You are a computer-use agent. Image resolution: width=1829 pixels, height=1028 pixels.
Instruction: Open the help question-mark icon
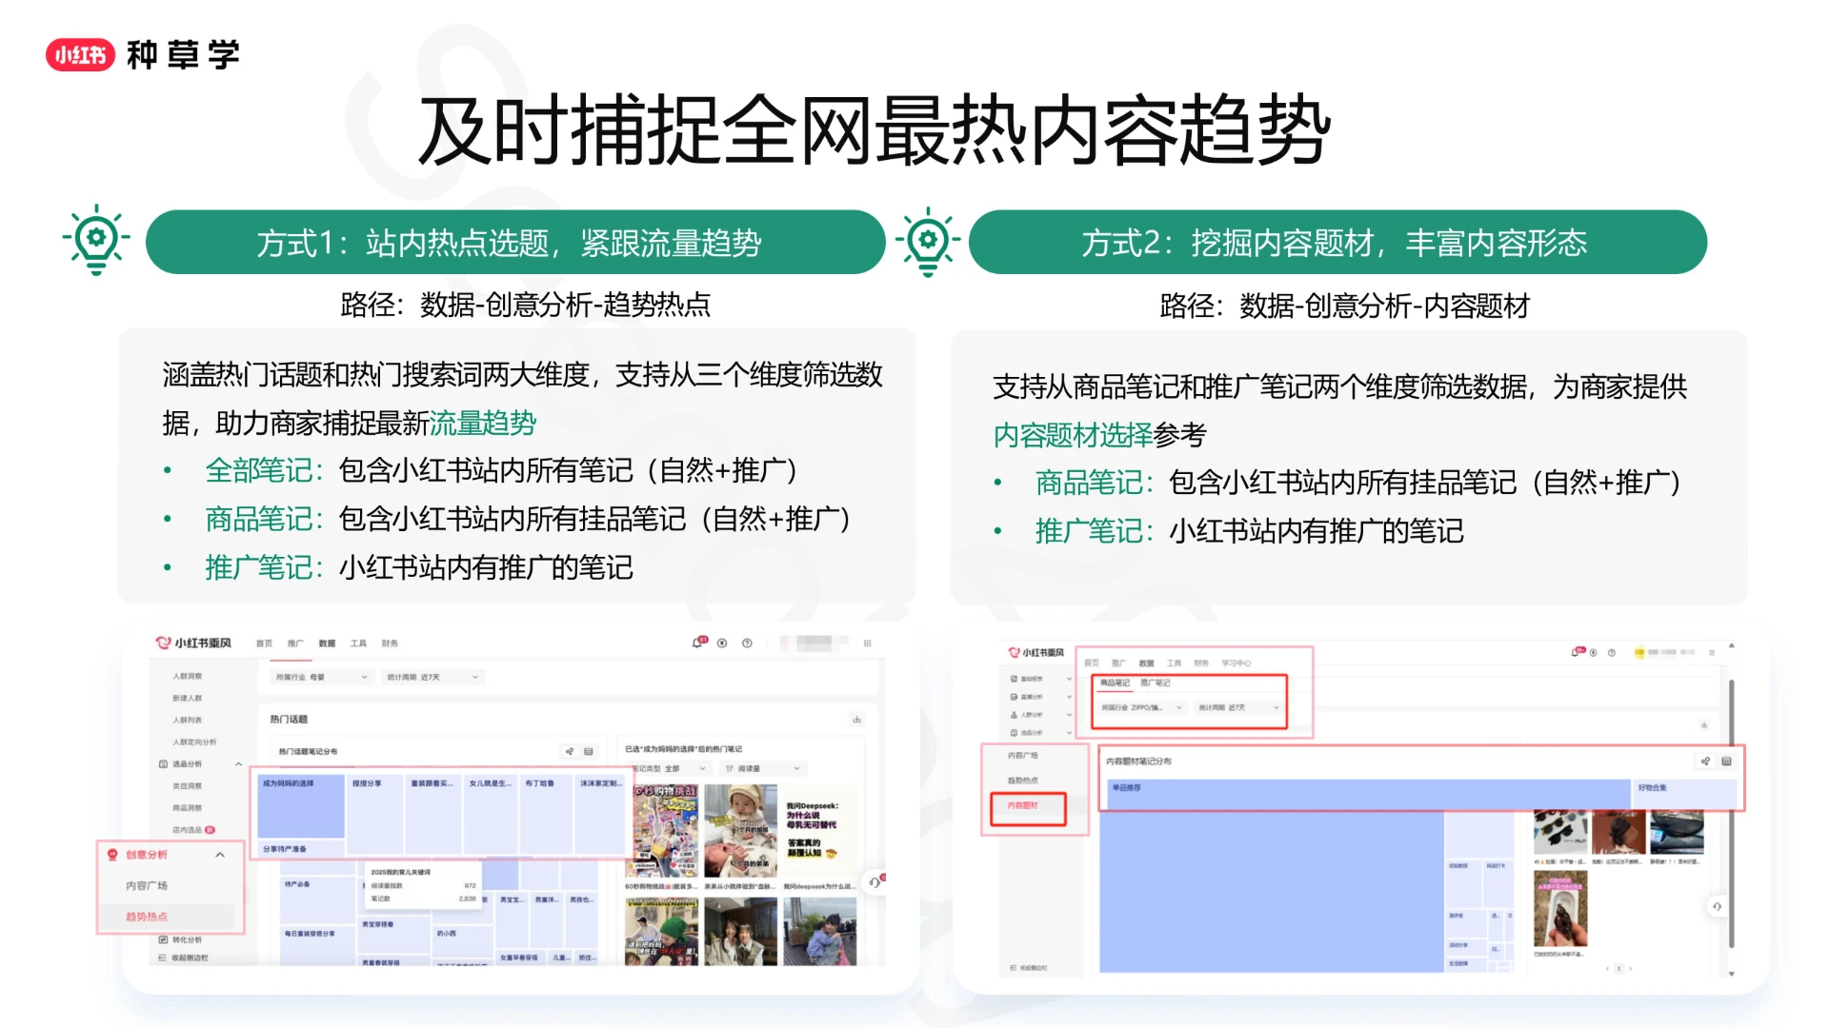pyautogui.click(x=747, y=643)
